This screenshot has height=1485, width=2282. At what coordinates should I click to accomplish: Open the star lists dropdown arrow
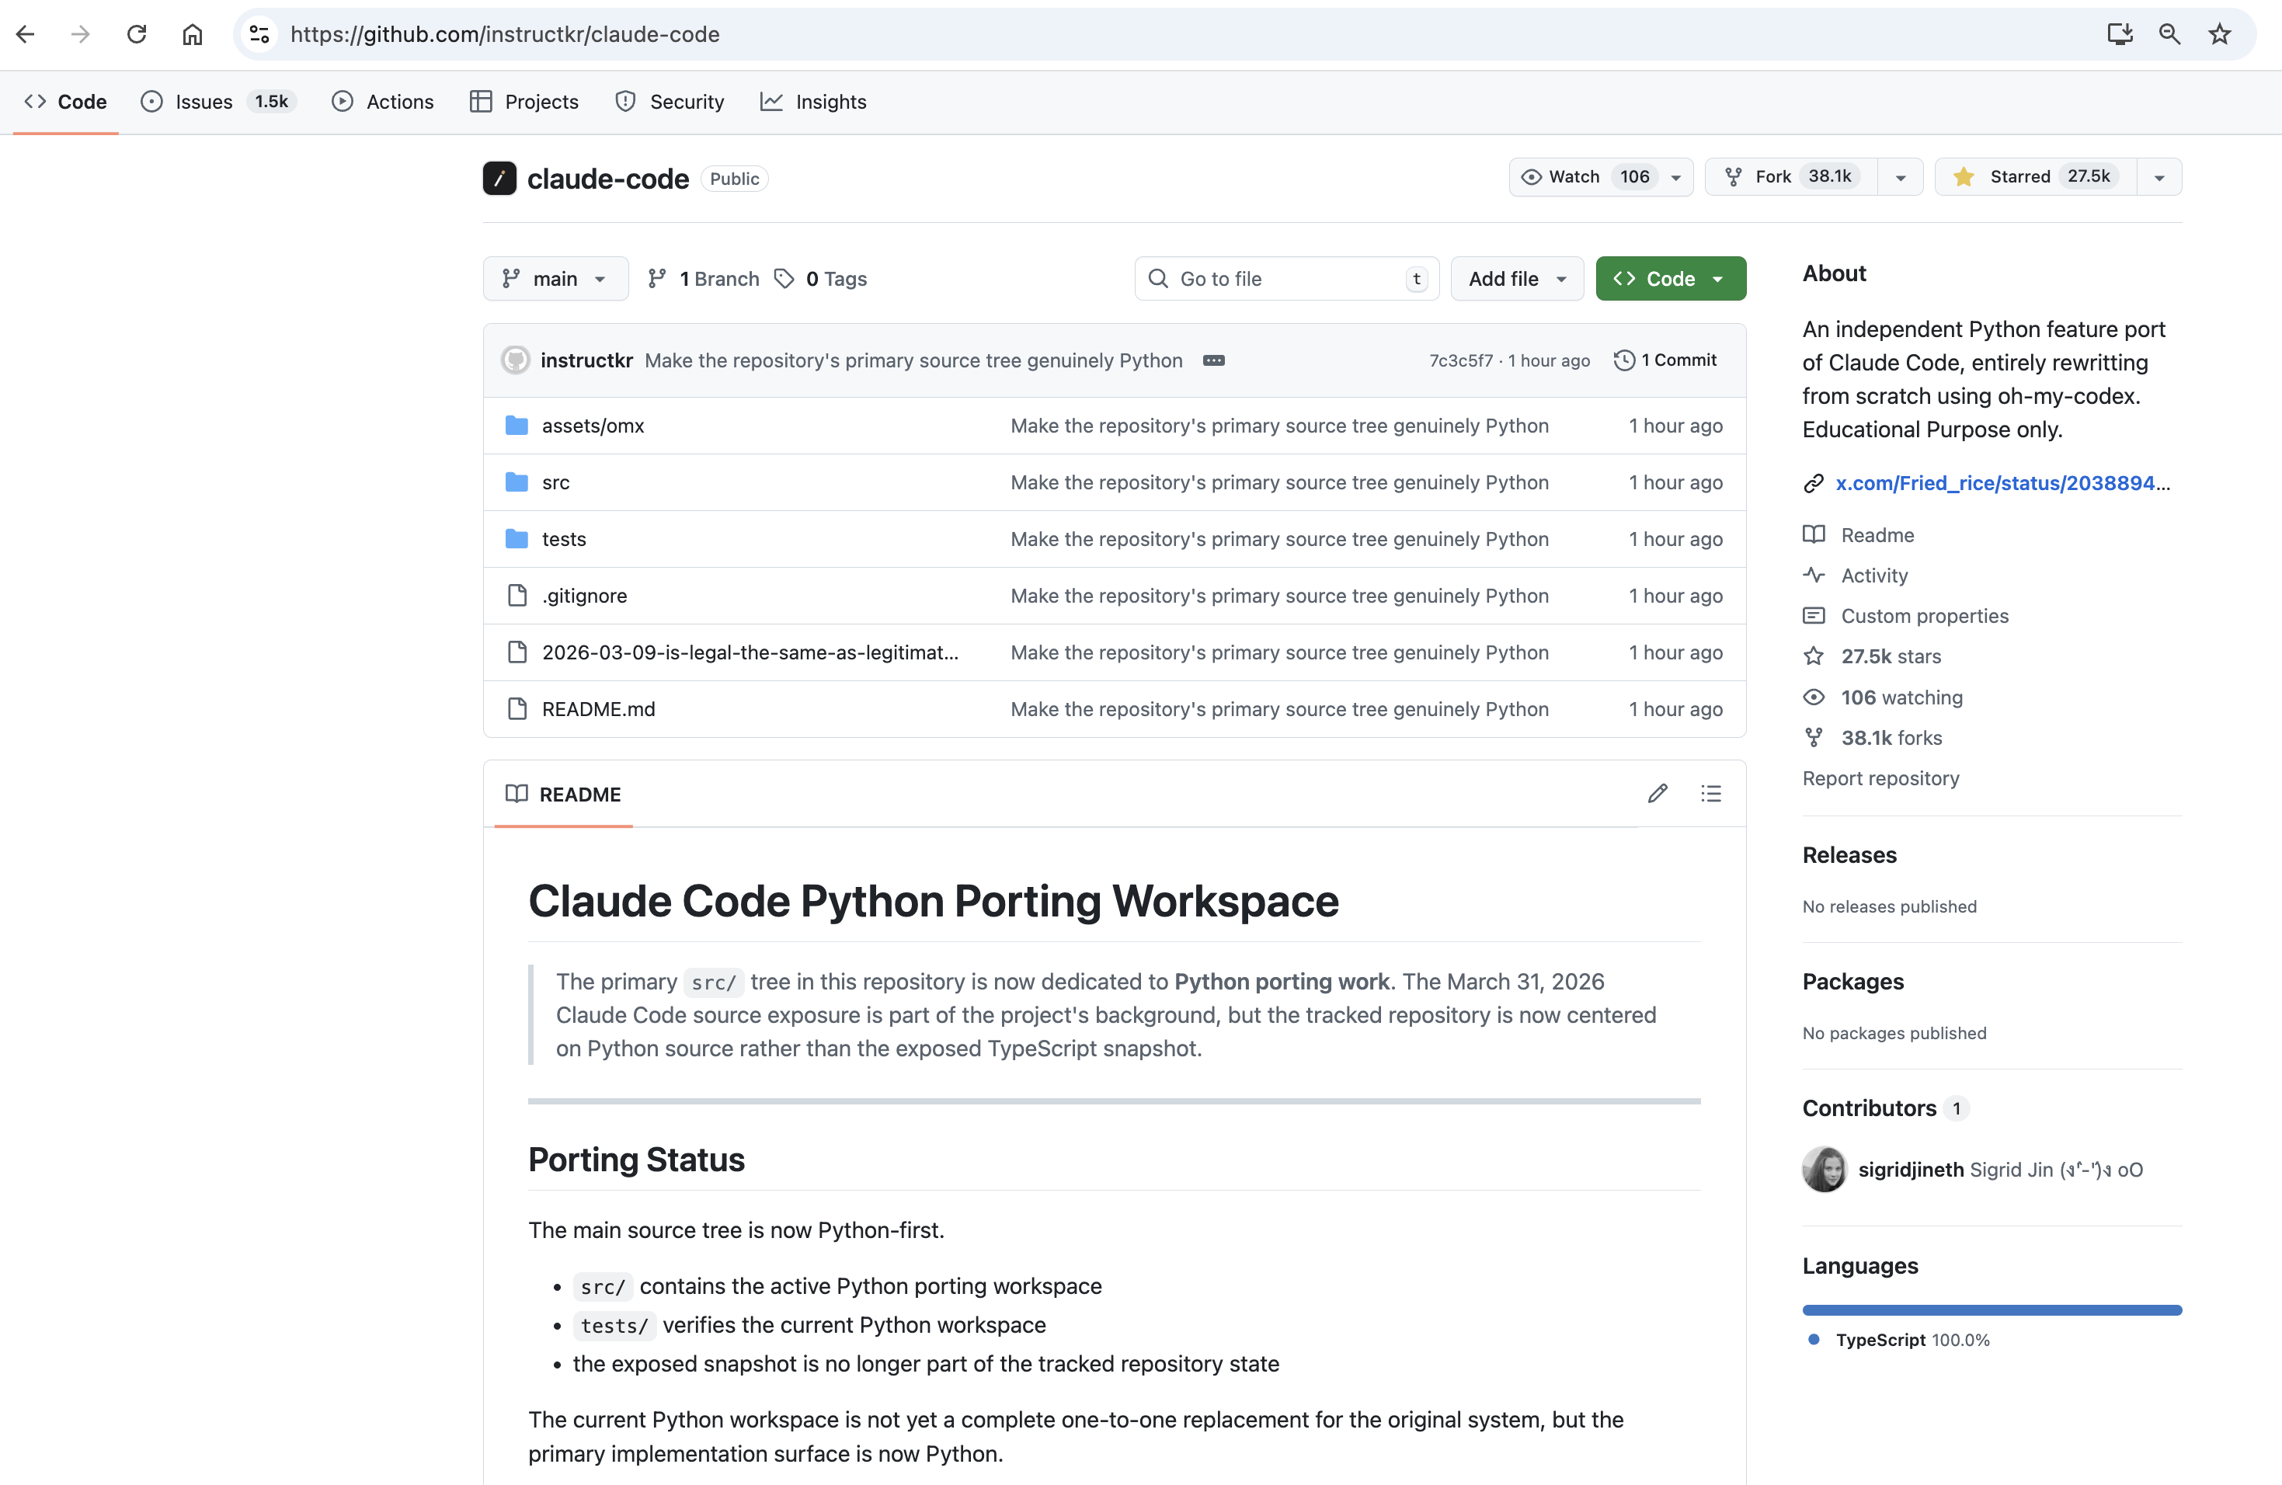click(x=2159, y=177)
